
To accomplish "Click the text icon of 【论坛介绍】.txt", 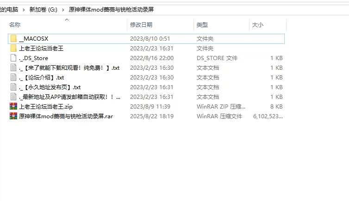I will [x=13, y=77].
